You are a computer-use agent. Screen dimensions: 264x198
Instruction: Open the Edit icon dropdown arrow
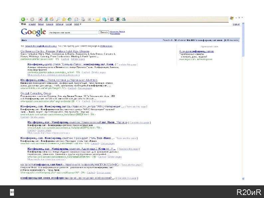93,20
